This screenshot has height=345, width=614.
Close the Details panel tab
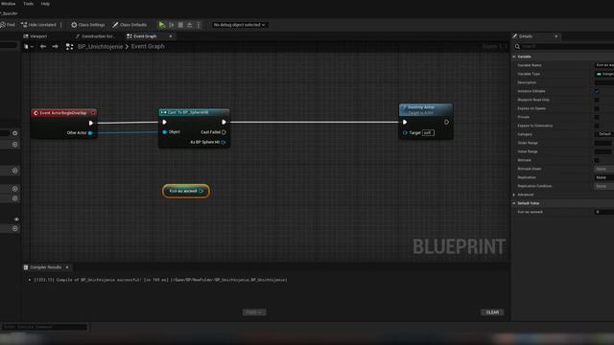(x=556, y=36)
